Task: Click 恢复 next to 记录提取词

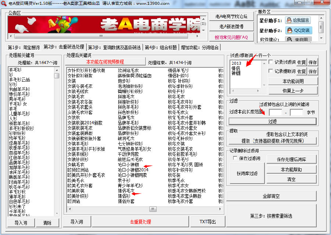Action: (302, 71)
